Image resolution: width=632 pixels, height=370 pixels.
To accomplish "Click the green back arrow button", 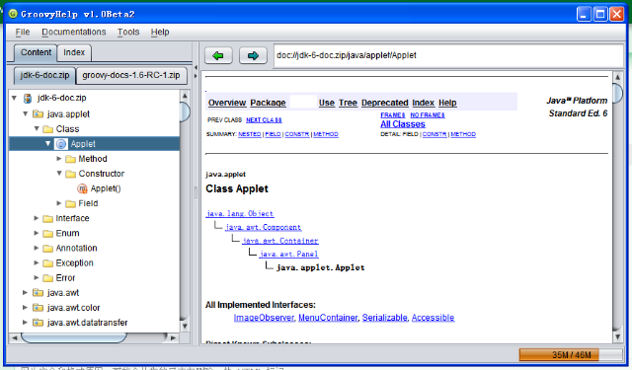I will pos(218,55).
